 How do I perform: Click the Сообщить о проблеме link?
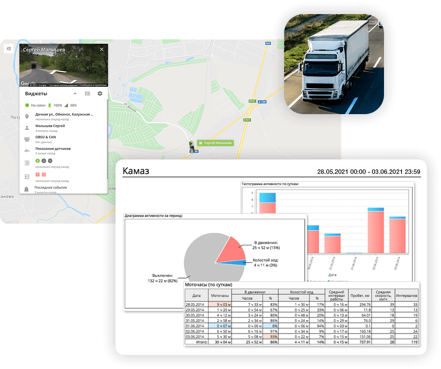[x=93, y=85]
